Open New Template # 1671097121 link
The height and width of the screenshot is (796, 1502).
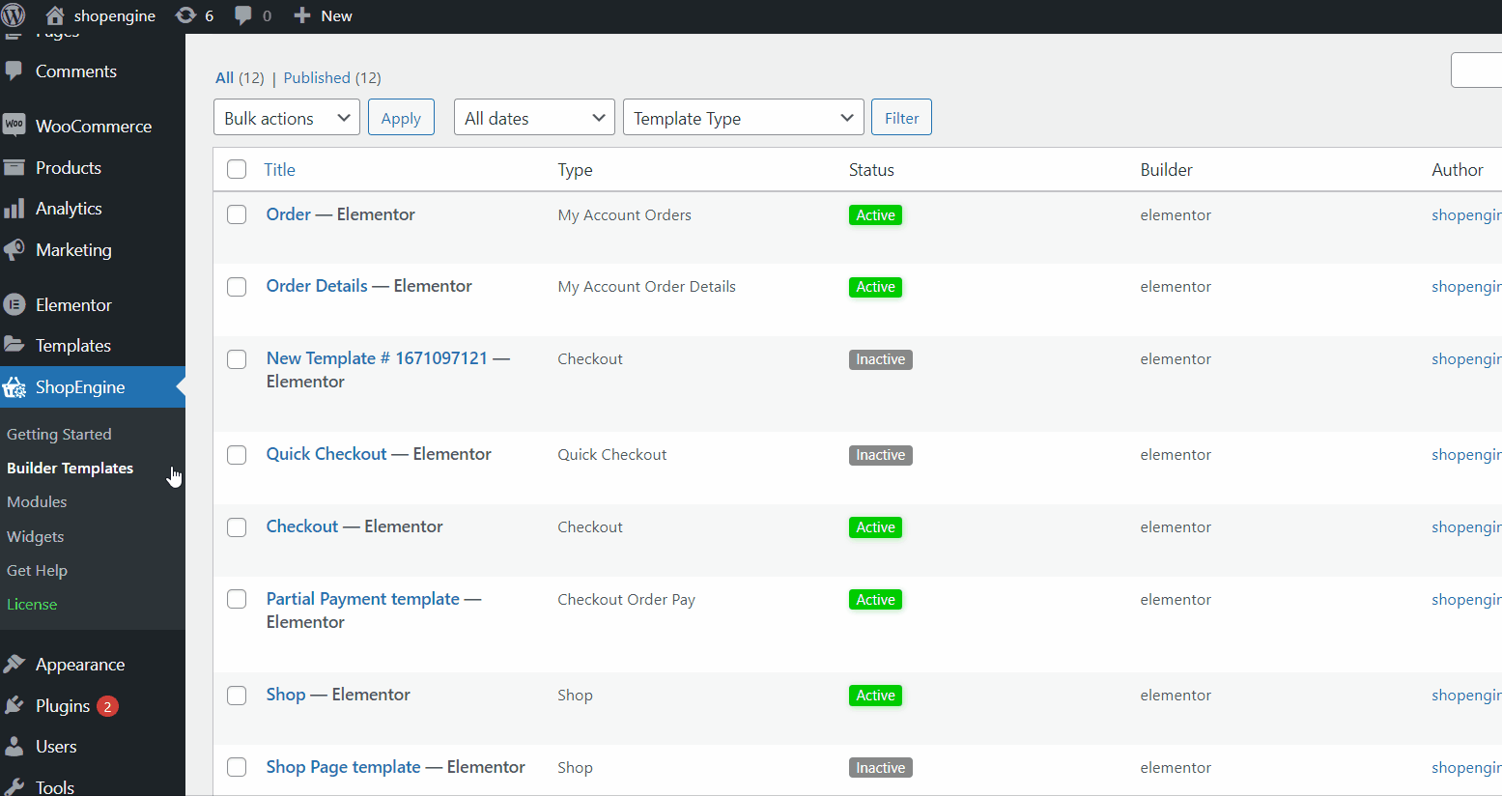377,358
